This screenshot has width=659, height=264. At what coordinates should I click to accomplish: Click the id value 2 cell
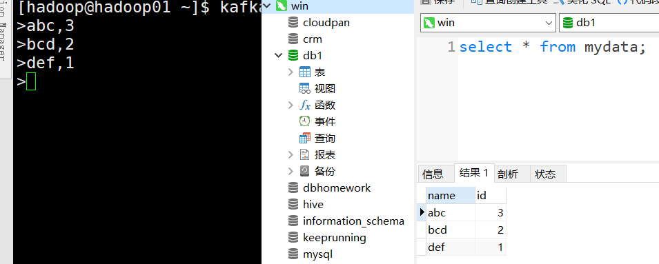tap(491, 230)
